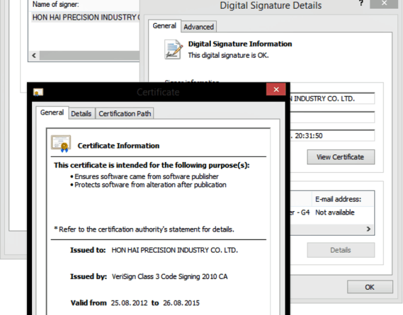Viewport: 403px width, 315px height.
Task: Click the G4 countersigner name cell
Action: [301, 212]
